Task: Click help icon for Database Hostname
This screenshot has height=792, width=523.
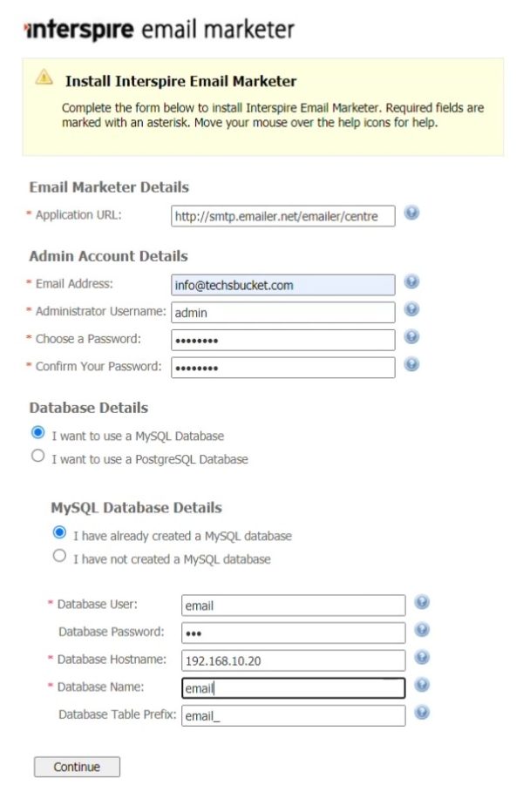Action: pos(422,658)
